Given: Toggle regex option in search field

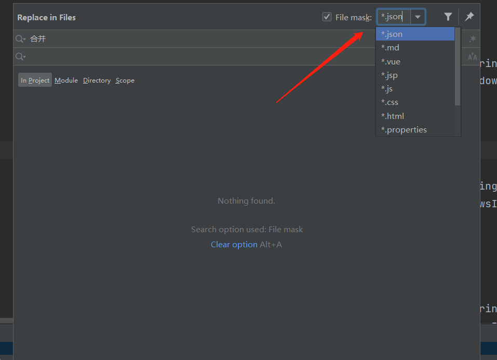Looking at the screenshot, I should (472, 39).
